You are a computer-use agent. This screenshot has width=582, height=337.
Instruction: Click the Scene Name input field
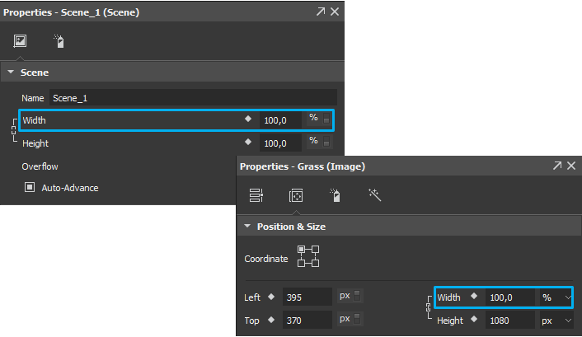193,98
